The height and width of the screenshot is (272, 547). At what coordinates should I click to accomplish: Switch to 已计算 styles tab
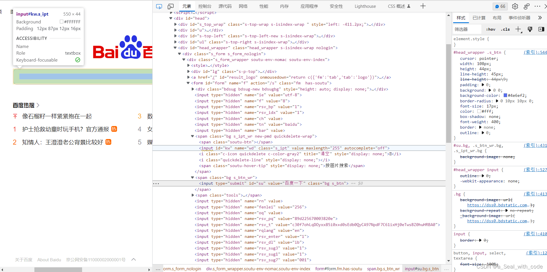(x=479, y=18)
